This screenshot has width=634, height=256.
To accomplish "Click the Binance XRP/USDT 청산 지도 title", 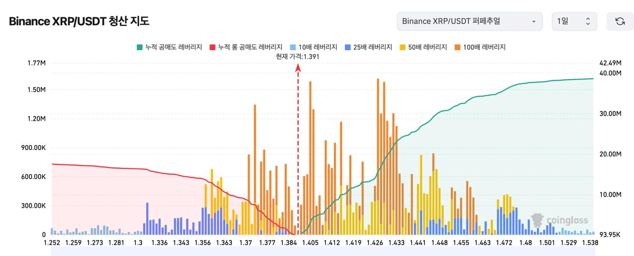I will (79, 21).
